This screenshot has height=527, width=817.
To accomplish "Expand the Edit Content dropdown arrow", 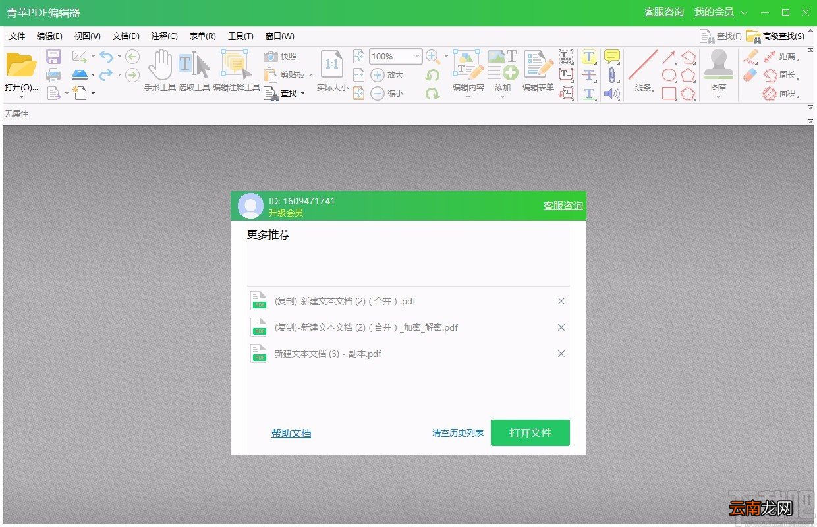I will tap(468, 97).
